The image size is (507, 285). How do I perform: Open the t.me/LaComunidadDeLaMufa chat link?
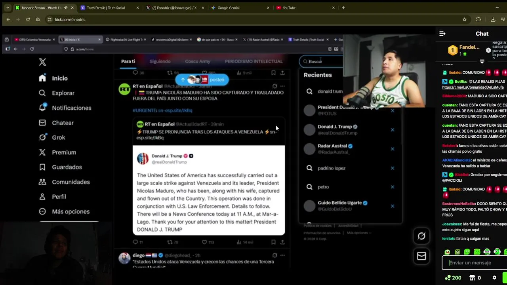click(x=473, y=87)
